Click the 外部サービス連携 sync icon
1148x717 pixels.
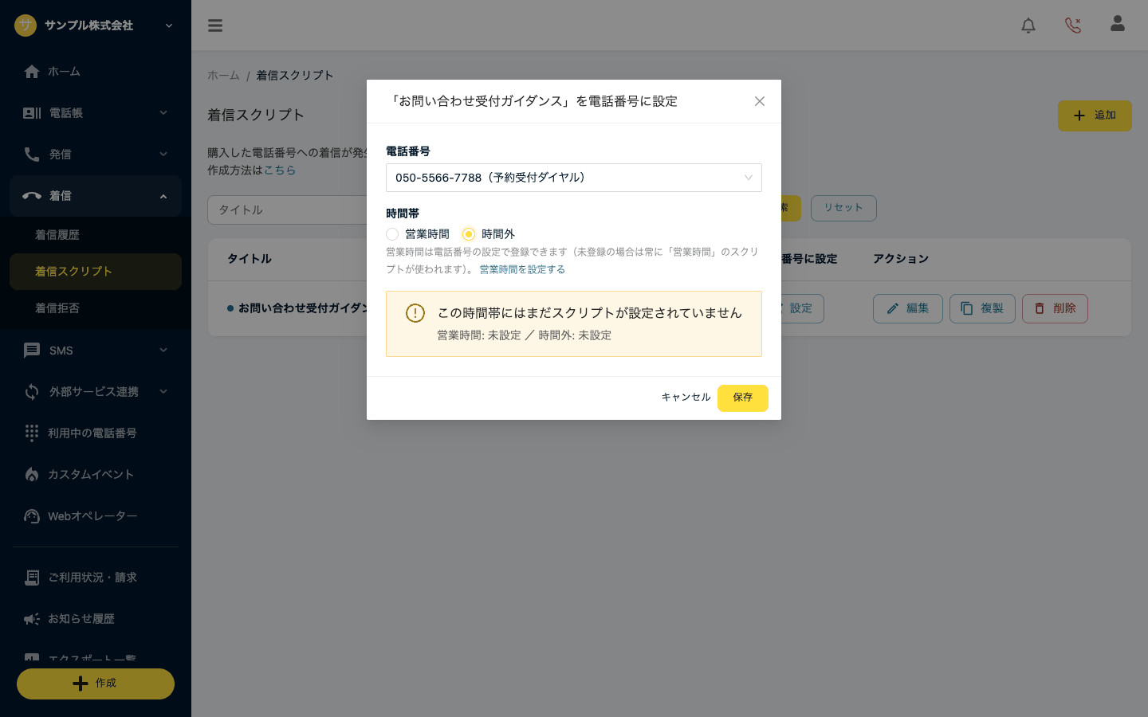pos(32,392)
